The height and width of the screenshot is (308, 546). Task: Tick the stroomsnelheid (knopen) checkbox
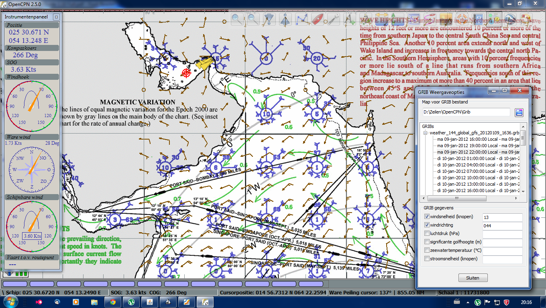427,259
